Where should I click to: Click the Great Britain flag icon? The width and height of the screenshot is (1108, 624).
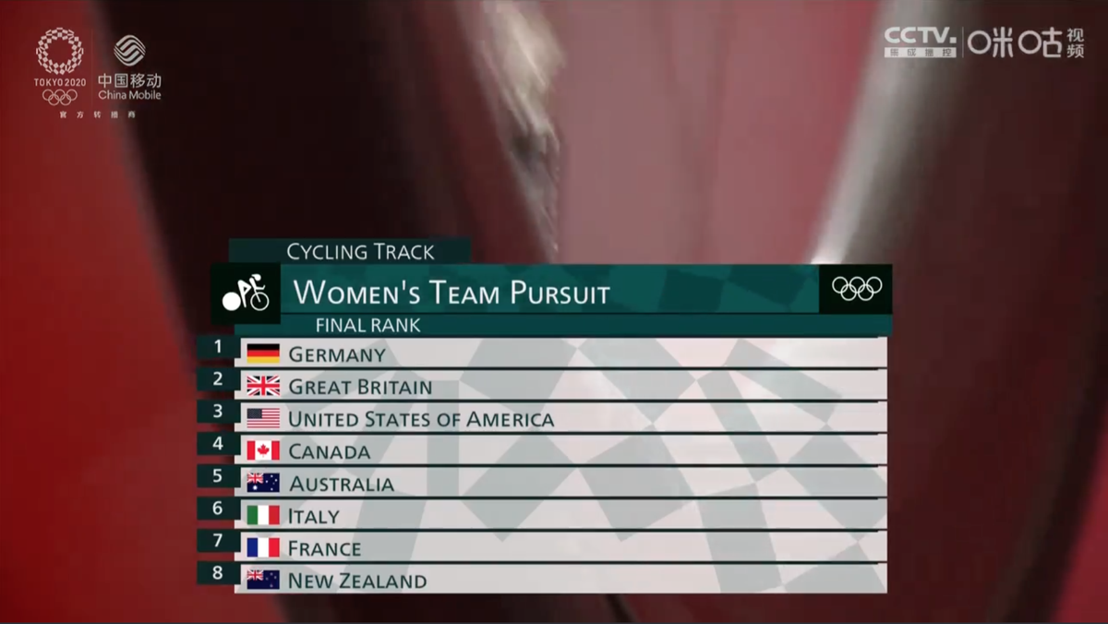[263, 386]
